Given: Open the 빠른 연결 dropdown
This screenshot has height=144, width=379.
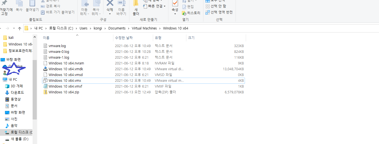Looking at the screenshot, I should click(x=154, y=6).
